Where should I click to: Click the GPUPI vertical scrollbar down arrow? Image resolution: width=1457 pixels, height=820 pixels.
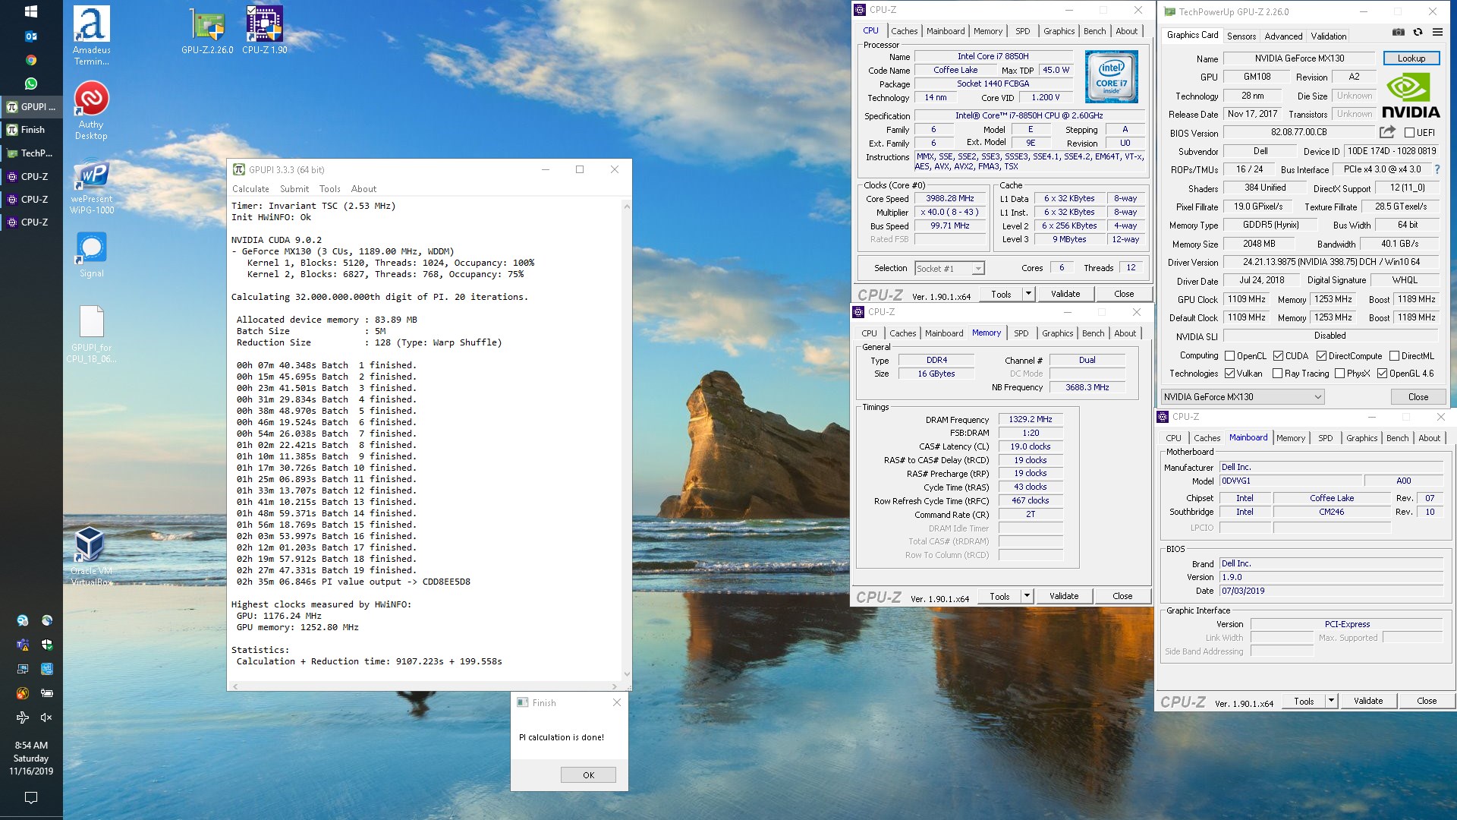click(627, 673)
